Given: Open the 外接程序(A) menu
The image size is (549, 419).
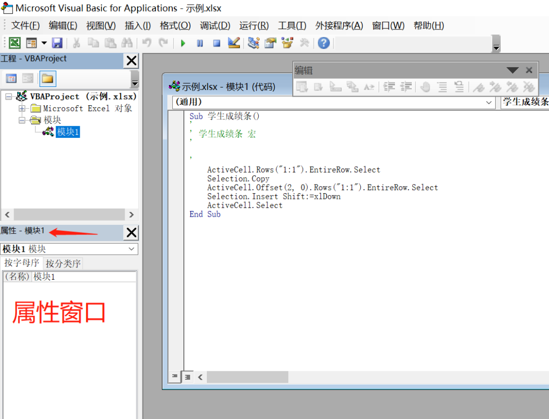Looking at the screenshot, I should [x=339, y=25].
